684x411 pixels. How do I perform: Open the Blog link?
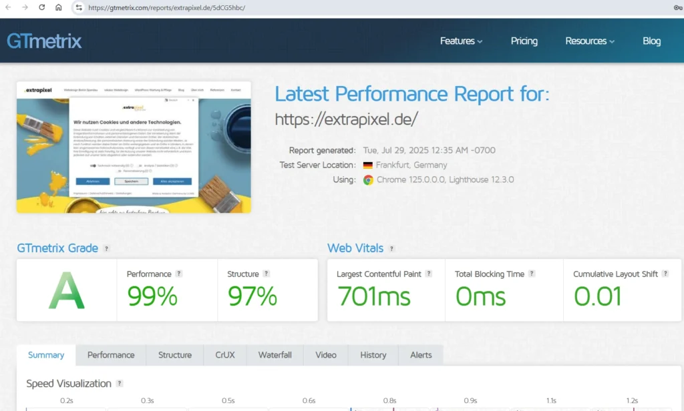coord(651,41)
